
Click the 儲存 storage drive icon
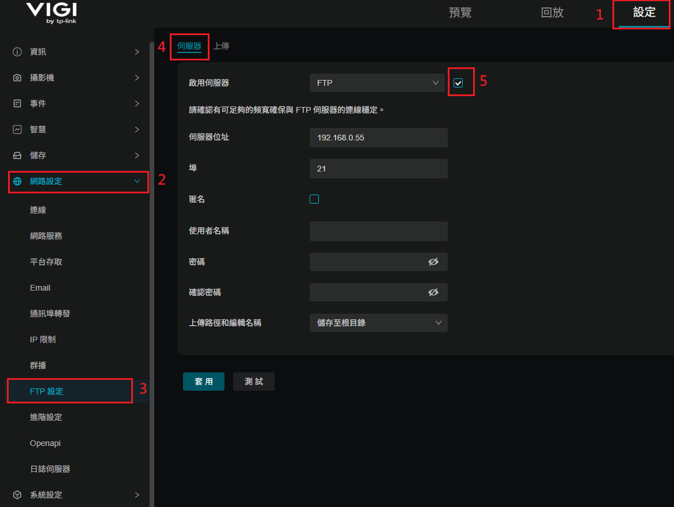(x=17, y=155)
